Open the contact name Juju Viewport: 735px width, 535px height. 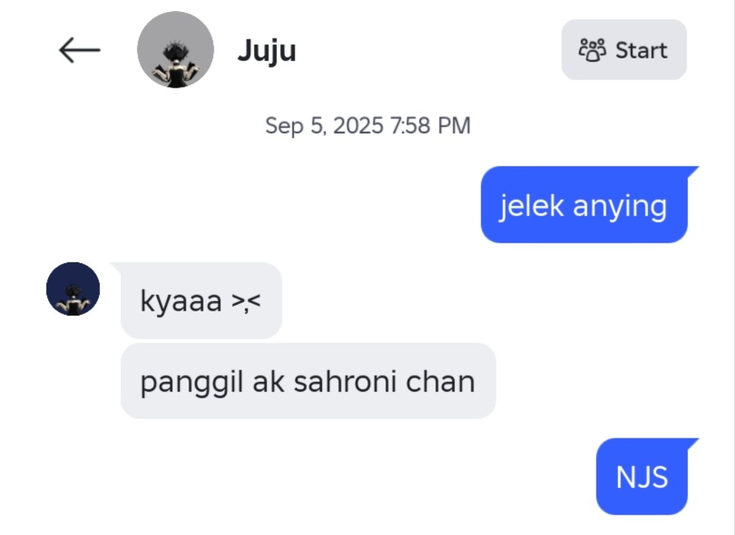[x=267, y=50]
